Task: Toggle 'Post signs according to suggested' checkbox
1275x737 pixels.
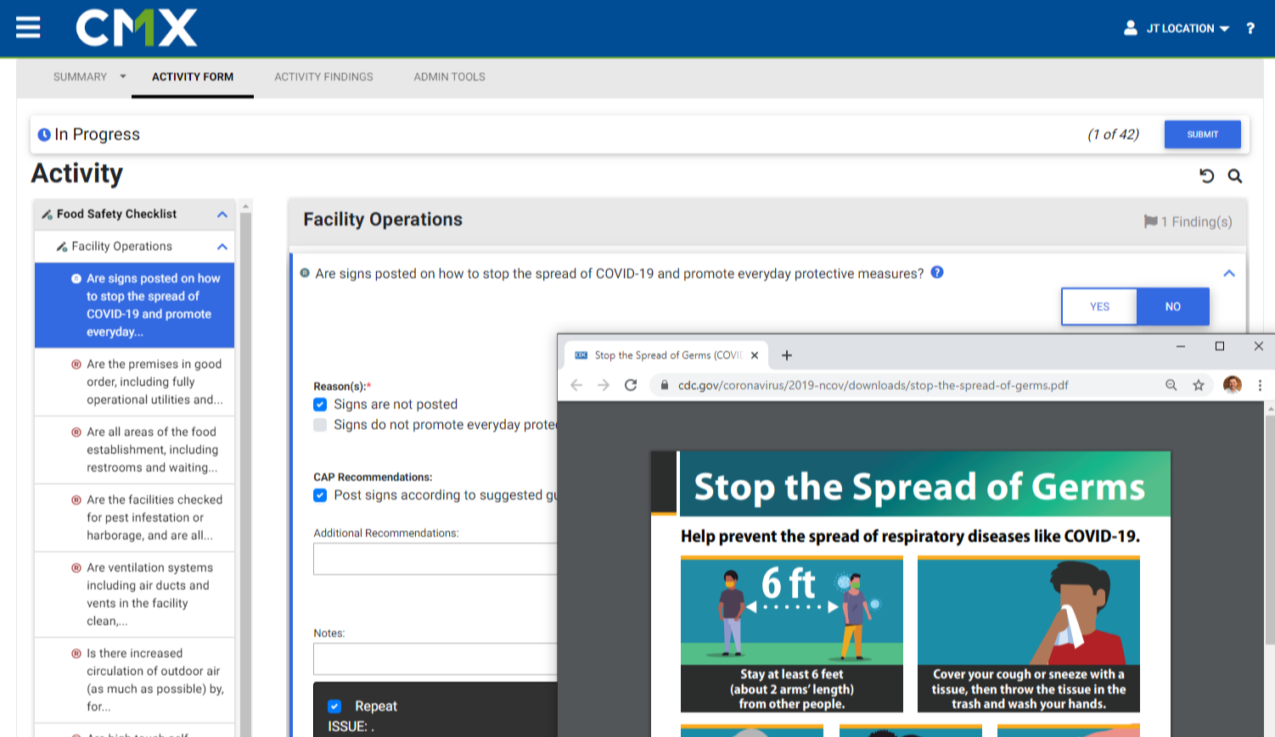Action: [320, 495]
